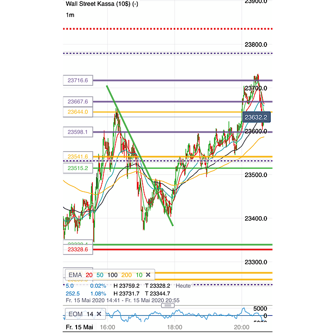This screenshot has width=335, height=335.
Task: Click the EOM period value 14
Action: click(90, 314)
